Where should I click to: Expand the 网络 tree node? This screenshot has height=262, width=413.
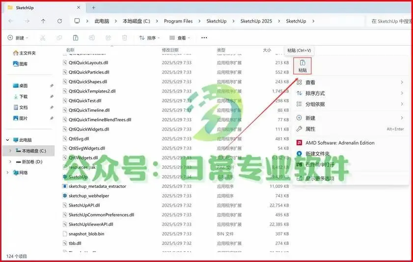pos(8,173)
